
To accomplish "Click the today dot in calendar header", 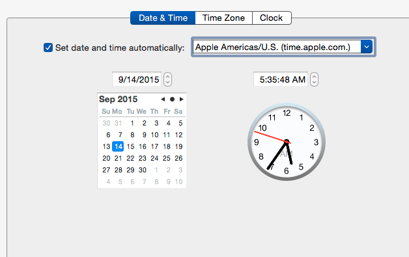I will 172,100.
